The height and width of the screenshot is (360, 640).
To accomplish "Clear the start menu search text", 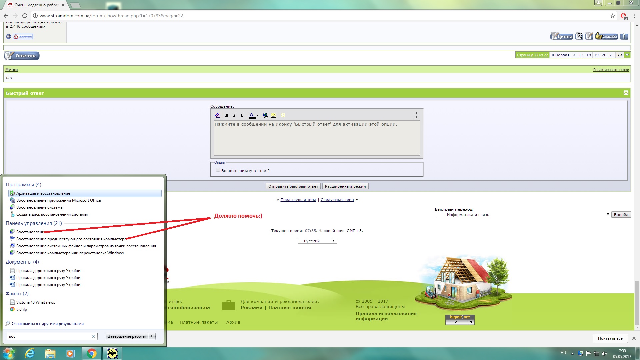I will (x=93, y=337).
